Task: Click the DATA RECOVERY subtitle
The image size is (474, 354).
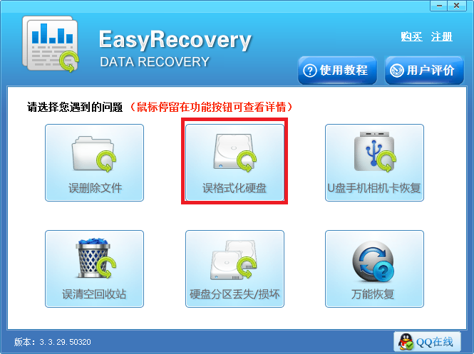Action: (x=155, y=62)
